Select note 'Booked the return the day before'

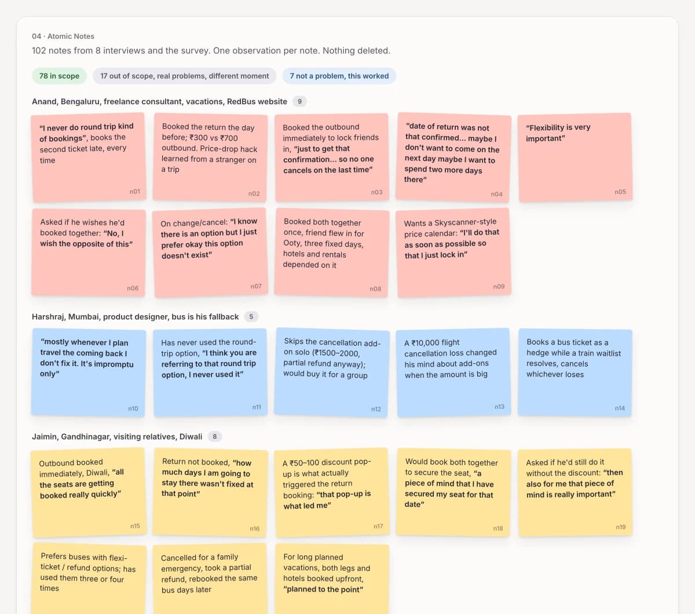pyautogui.click(x=211, y=158)
